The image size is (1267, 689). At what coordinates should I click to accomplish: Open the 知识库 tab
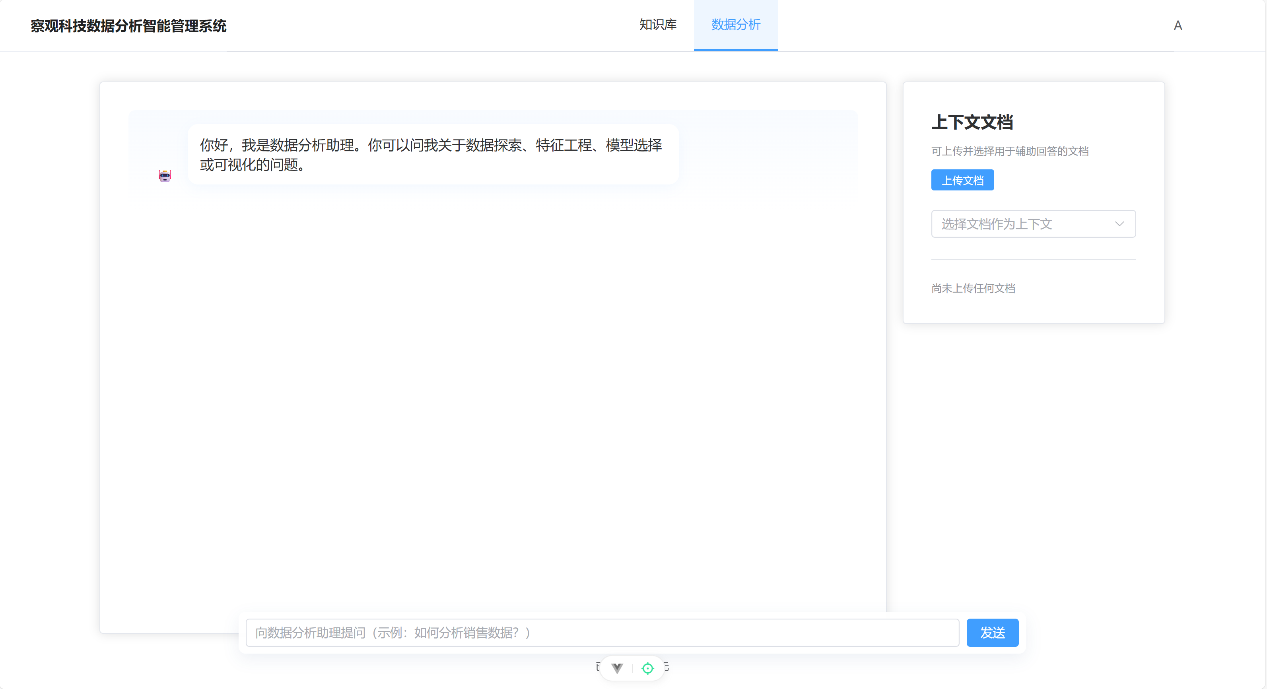click(x=658, y=25)
